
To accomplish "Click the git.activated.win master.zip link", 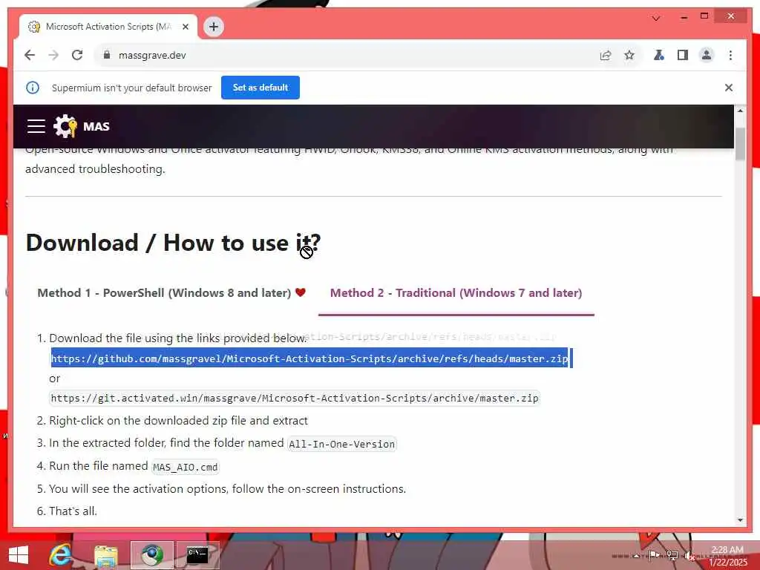I will tap(295, 398).
